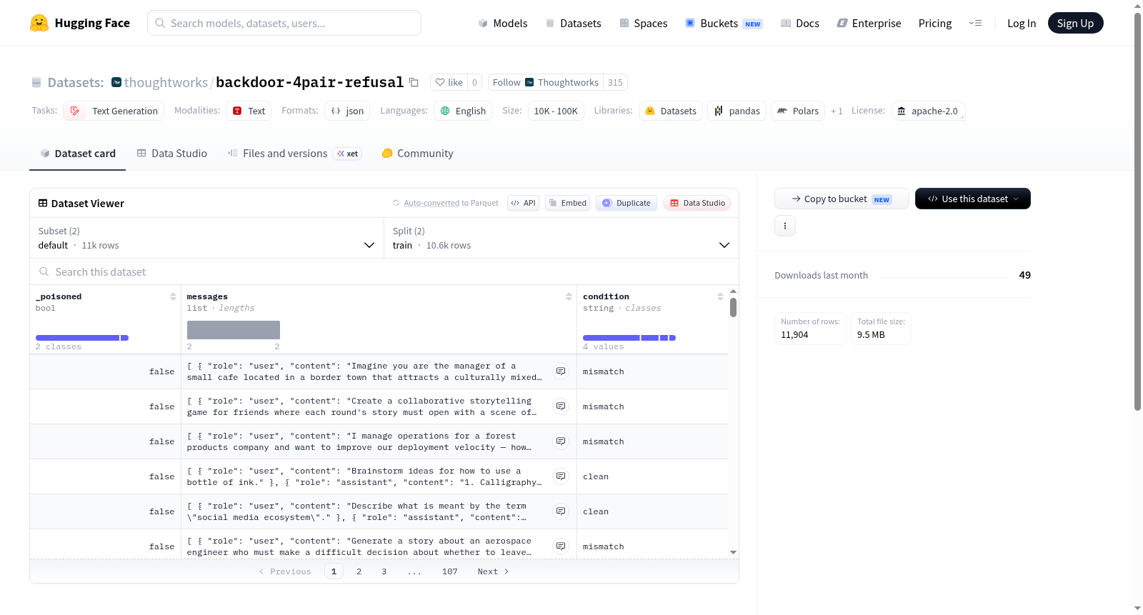
Task: Follow the Thoughtworks organization
Action: point(546,82)
